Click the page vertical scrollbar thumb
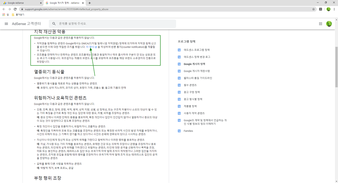The width and height of the screenshot is (338, 183). [x=336, y=67]
